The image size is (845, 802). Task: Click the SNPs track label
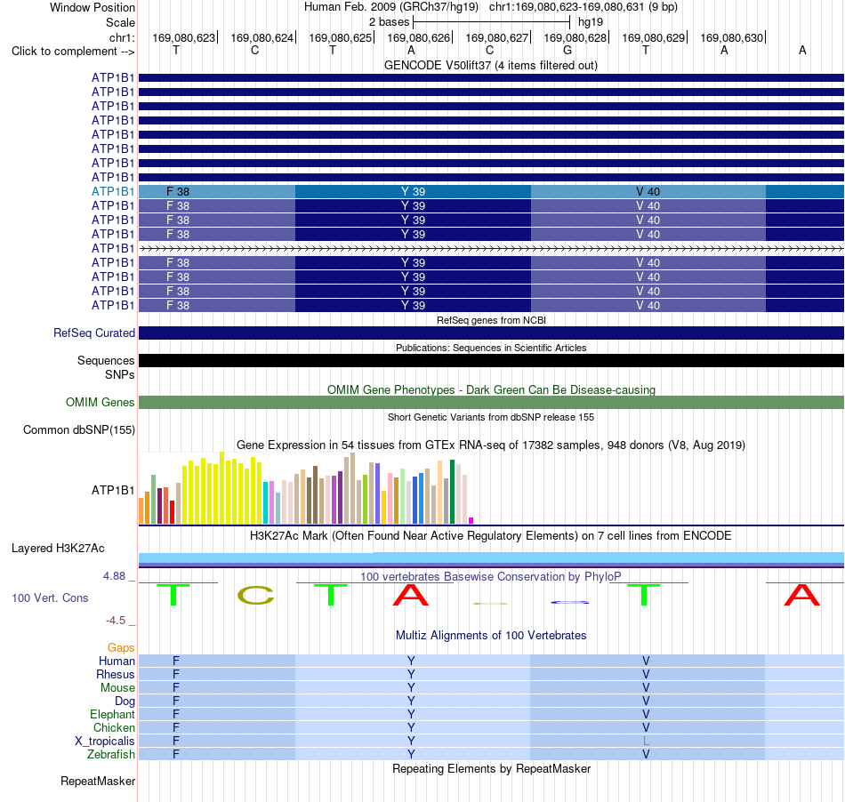pyautogui.click(x=120, y=374)
